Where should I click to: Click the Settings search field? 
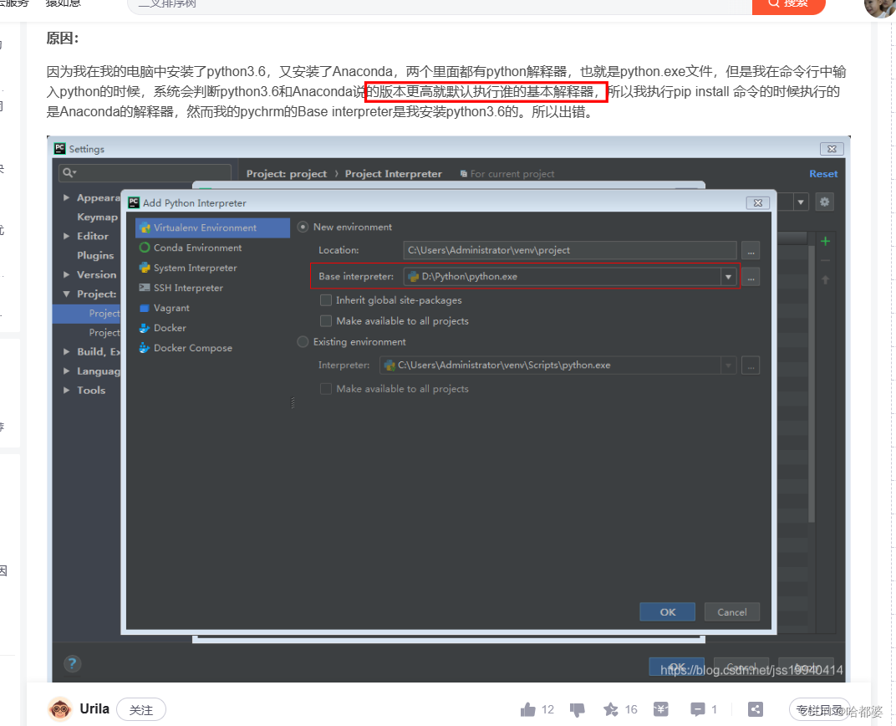click(145, 172)
